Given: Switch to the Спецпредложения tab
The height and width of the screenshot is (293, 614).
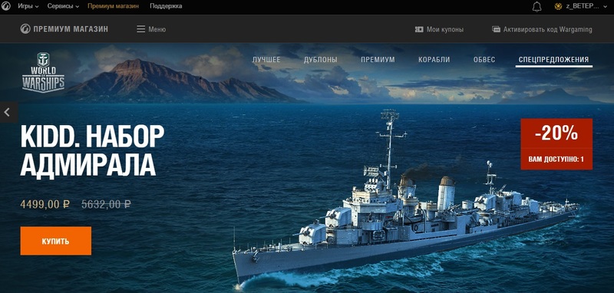Looking at the screenshot, I should click(x=553, y=60).
